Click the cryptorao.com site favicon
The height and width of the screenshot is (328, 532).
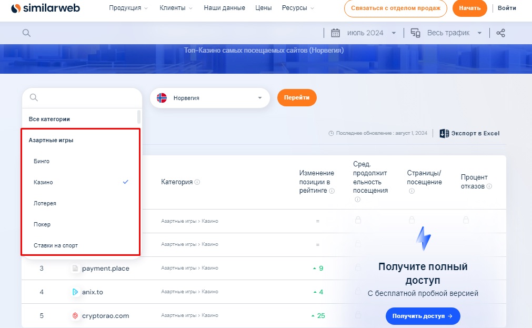(75, 316)
